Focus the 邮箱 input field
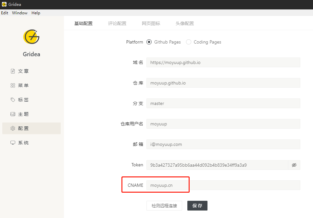 pyautogui.click(x=223, y=144)
